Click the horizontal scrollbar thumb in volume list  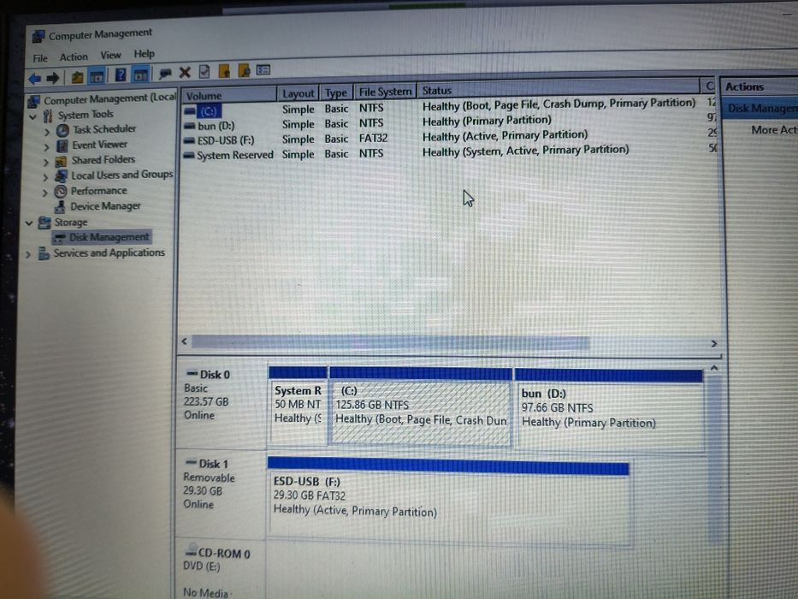point(390,342)
